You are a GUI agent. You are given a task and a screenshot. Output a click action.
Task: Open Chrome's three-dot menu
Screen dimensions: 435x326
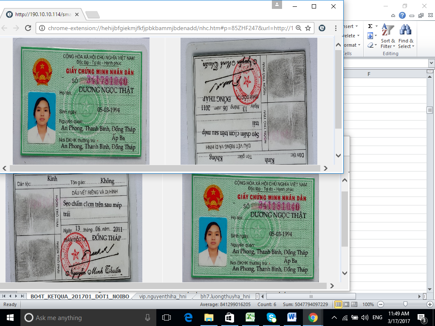tap(336, 28)
